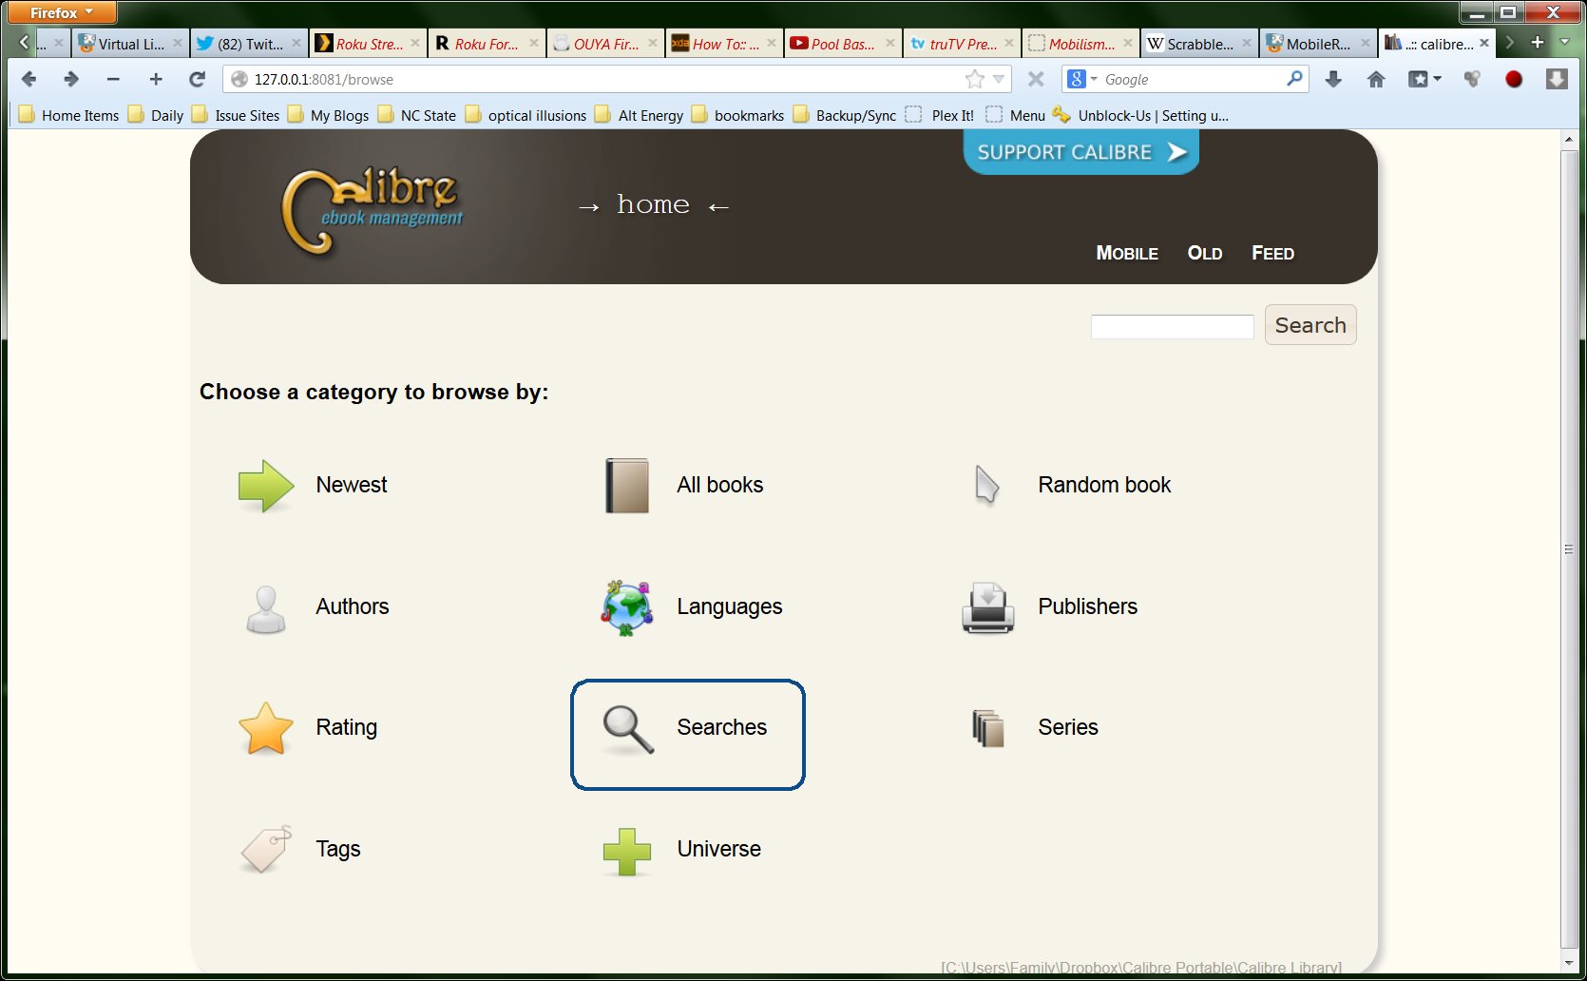Open the Unblock-Us Setting bookmark
This screenshot has height=981, width=1587.
coord(1140,115)
